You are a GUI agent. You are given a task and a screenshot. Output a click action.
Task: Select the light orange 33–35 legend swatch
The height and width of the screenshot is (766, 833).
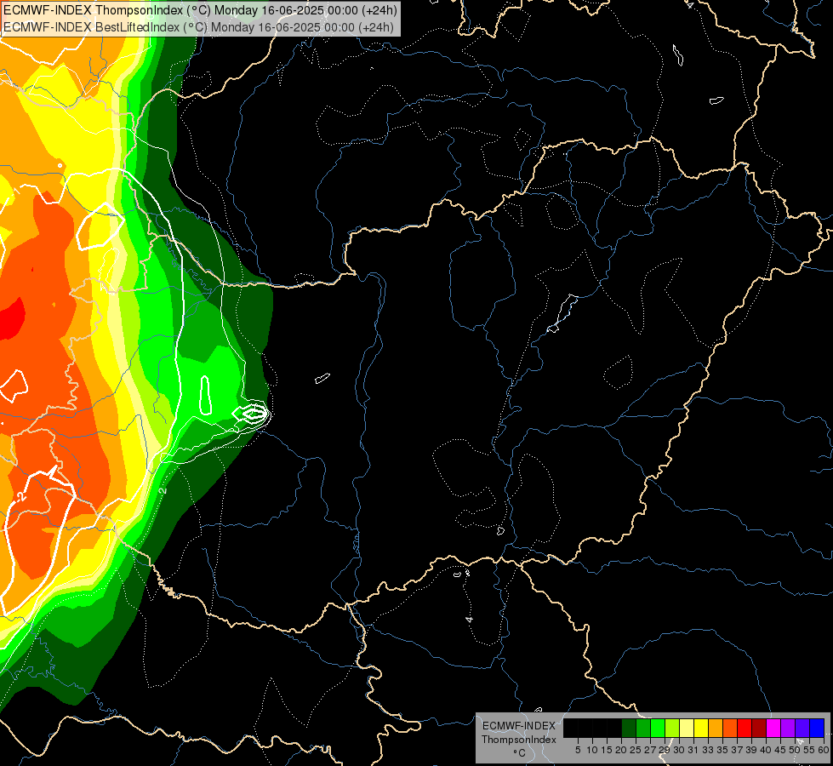click(x=716, y=728)
